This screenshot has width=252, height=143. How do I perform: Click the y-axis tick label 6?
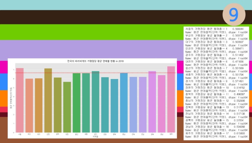coord(14,79)
